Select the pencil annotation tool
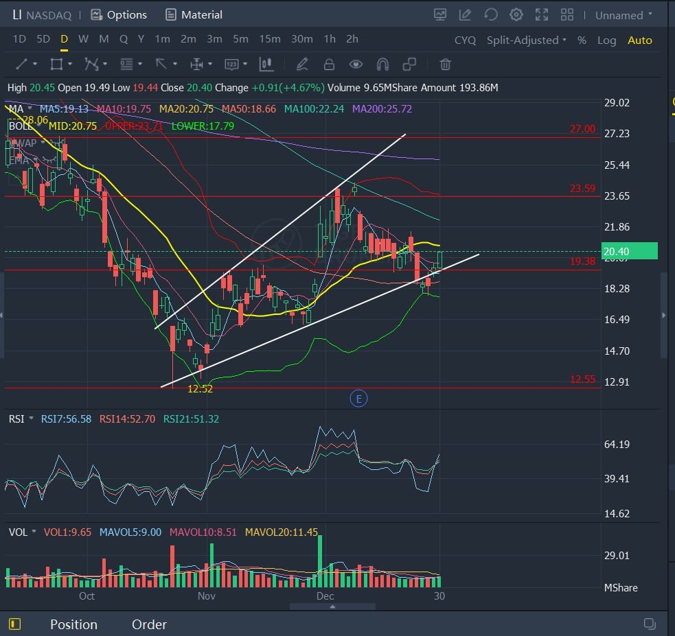Viewport: 675px width, 636px height. (301, 64)
